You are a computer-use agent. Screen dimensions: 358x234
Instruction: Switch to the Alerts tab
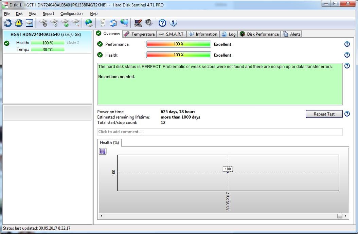(291, 34)
